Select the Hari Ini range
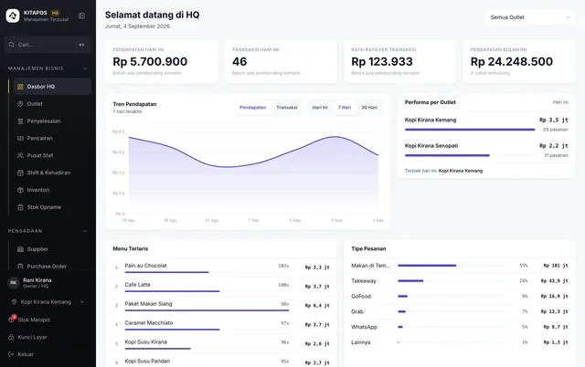 320,108
